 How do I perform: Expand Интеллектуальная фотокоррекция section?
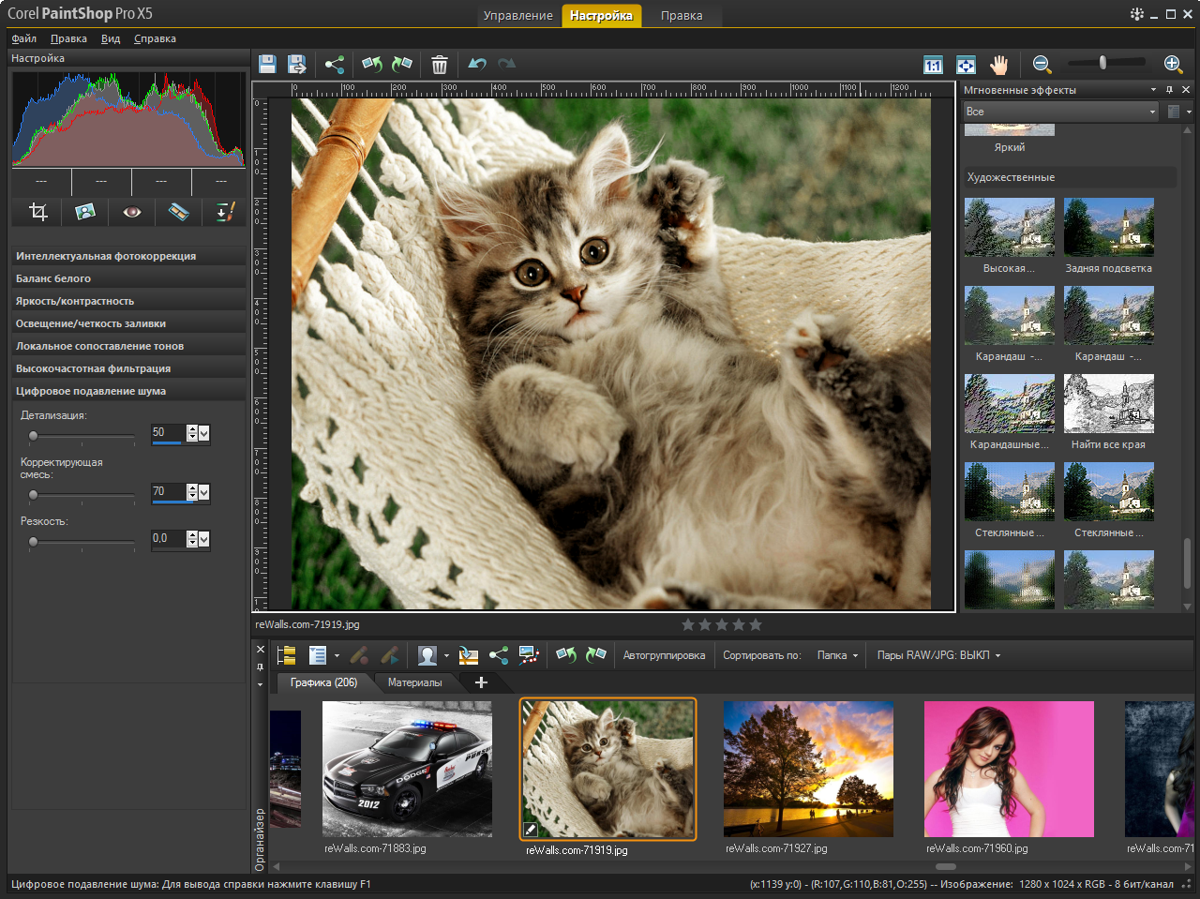[128, 256]
